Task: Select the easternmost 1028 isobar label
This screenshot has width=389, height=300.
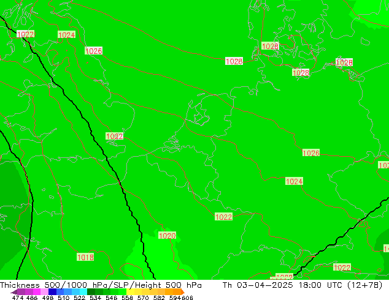Action: coord(344,62)
